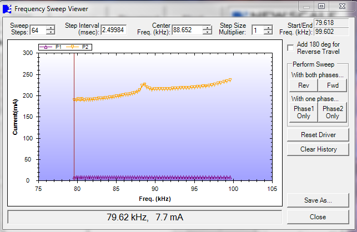The height and width of the screenshot is (232, 357).
Task: Decrease Sweep Steps with down arrow
Action: [x=51, y=32]
